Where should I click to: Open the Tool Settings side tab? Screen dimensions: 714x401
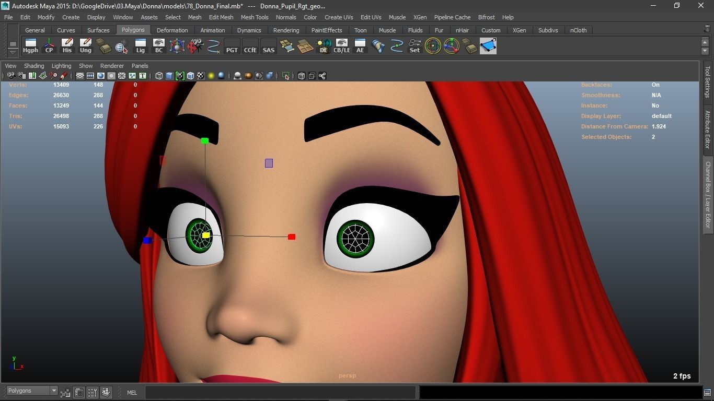tap(708, 82)
